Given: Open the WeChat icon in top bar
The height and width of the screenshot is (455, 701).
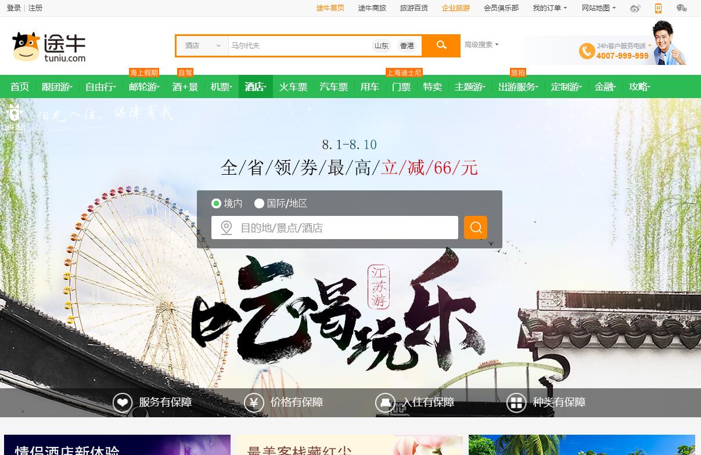Looking at the screenshot, I should [681, 8].
